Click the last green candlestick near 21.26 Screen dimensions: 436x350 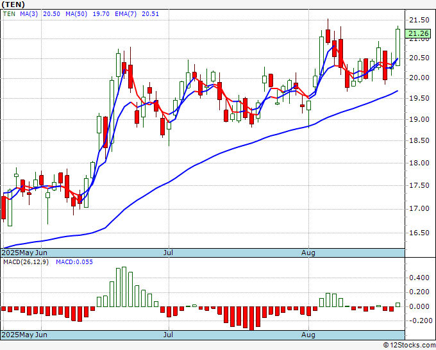[398, 47]
